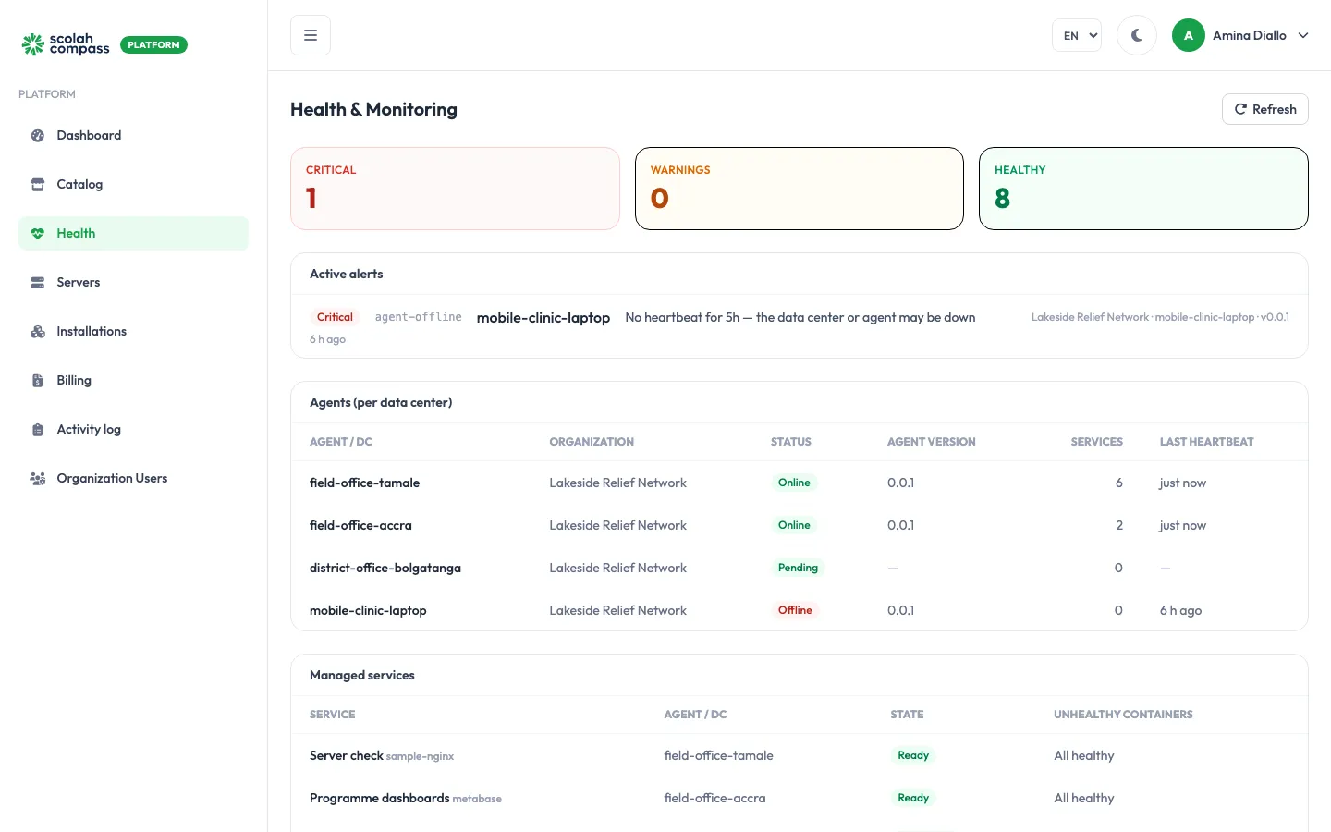Click the agent-offline alert code
The width and height of the screenshot is (1331, 832).
418,317
